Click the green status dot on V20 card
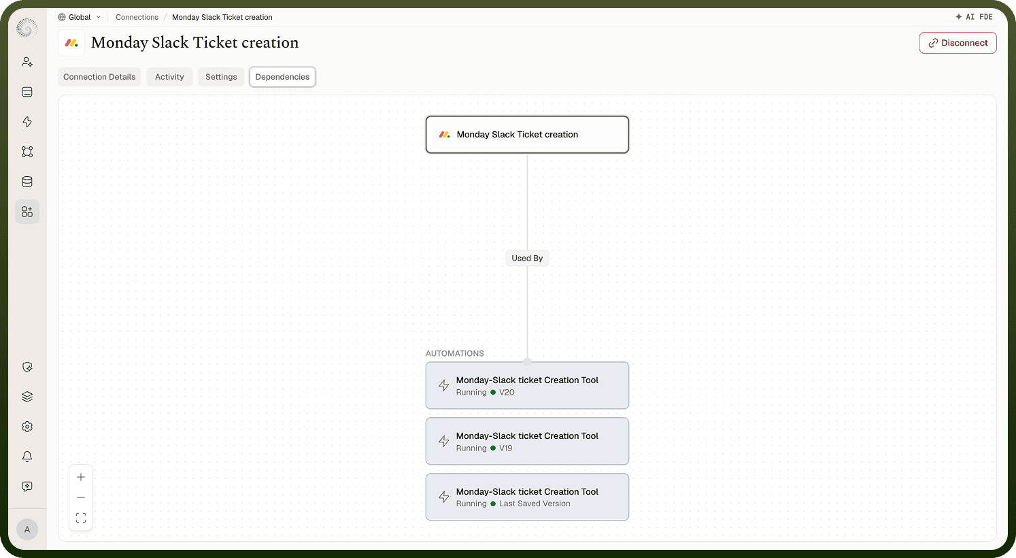Viewport: 1016px width, 558px height. pos(493,393)
